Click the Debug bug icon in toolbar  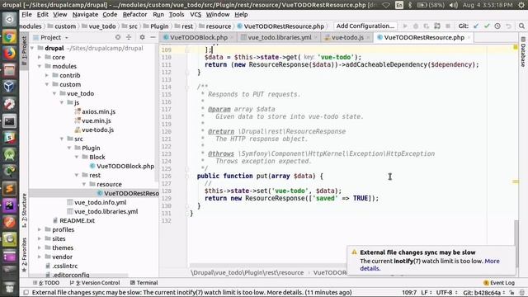tap(416, 26)
